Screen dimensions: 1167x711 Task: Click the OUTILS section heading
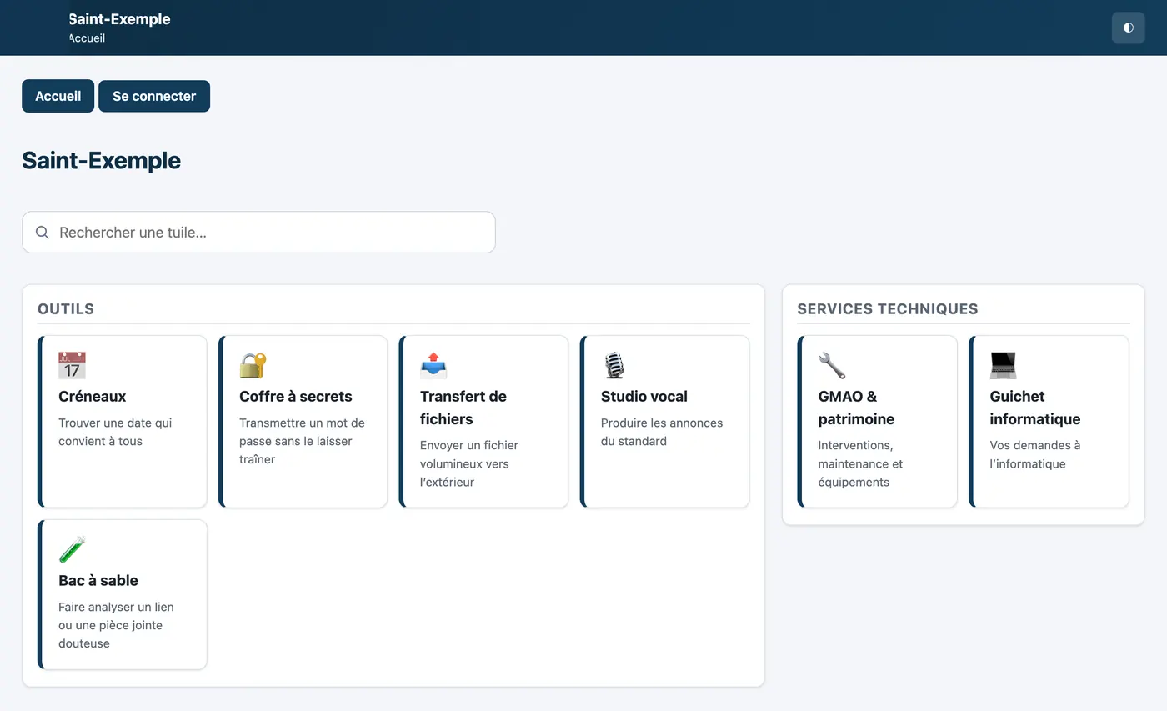[x=66, y=309]
